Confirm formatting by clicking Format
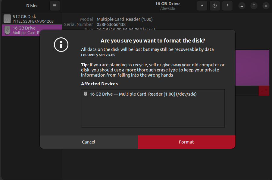The image size is (272, 180). pyautogui.click(x=186, y=142)
